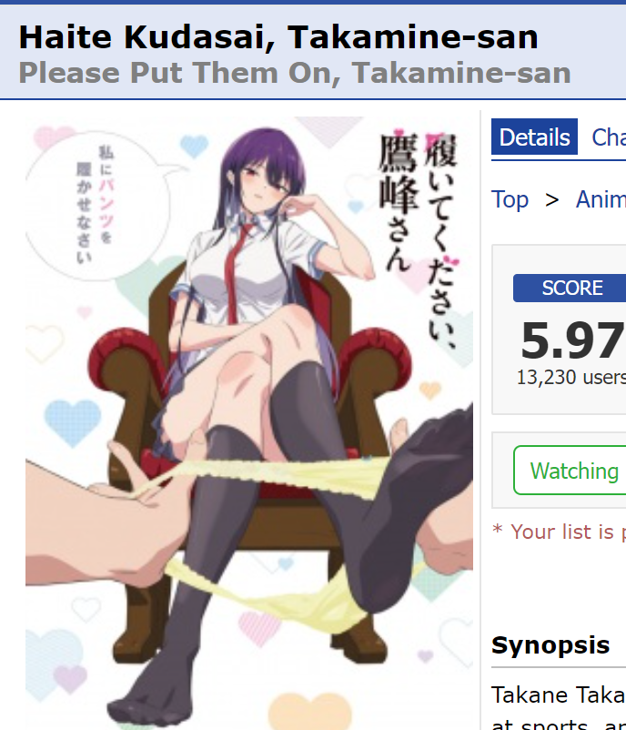This screenshot has width=626, height=730.
Task: Click the Synopsis heading
Action: (550, 645)
